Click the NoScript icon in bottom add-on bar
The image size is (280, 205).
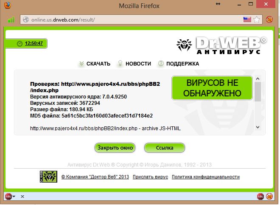[269, 197]
